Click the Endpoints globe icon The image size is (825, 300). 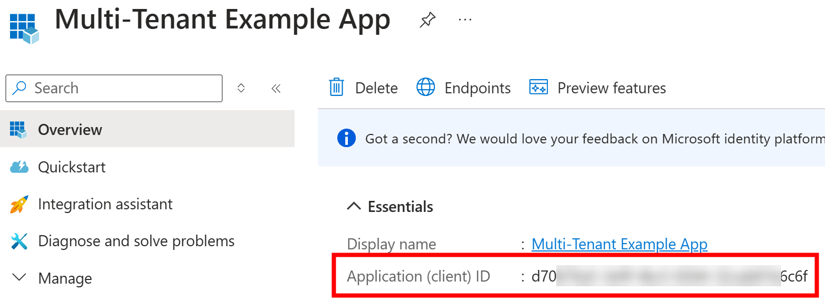point(425,87)
